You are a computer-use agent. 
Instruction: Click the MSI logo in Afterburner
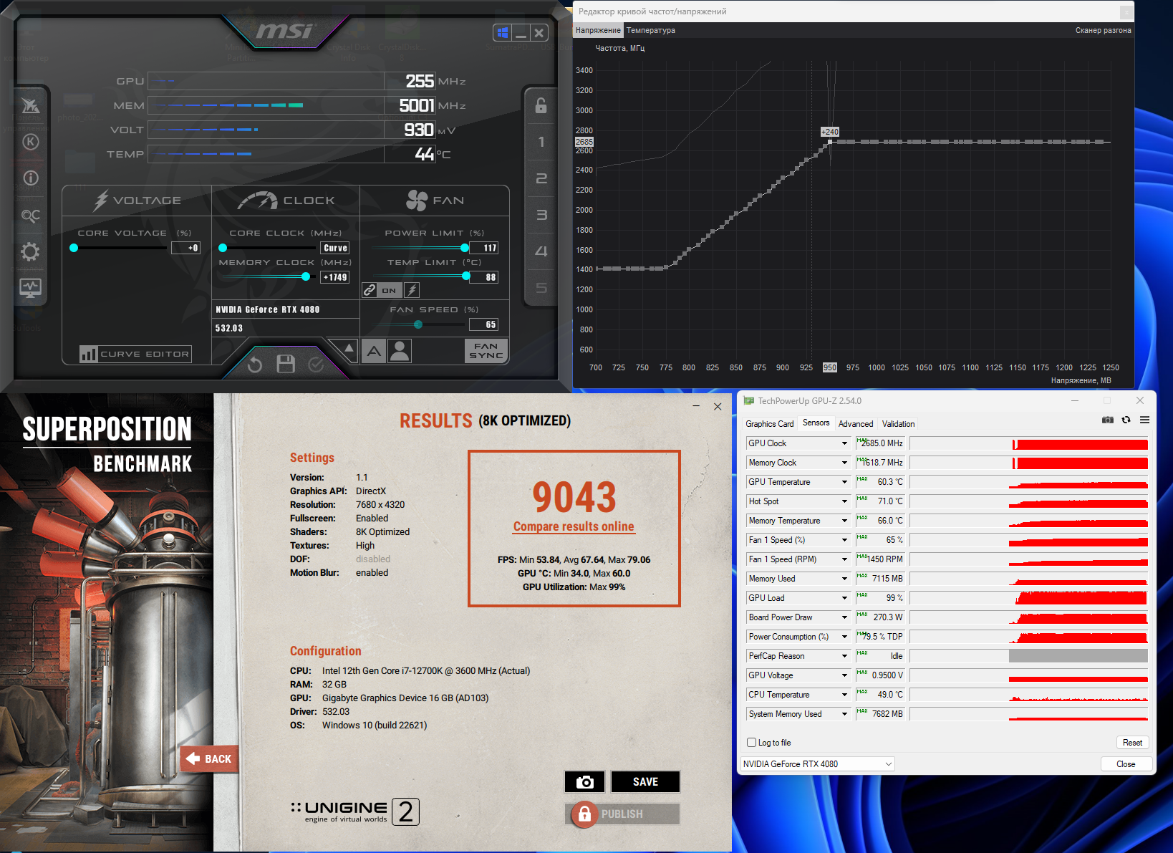pyautogui.click(x=284, y=31)
